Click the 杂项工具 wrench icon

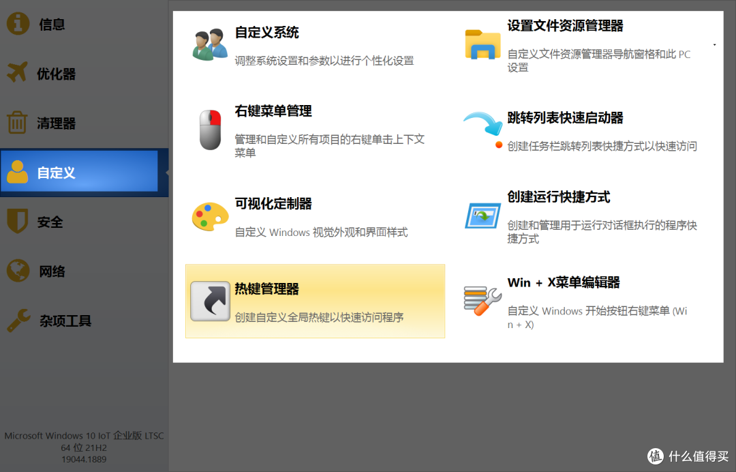point(19,321)
